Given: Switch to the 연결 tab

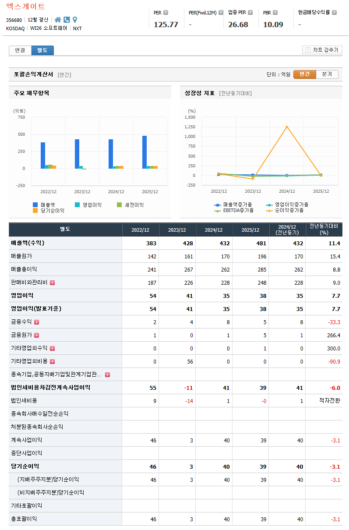Looking at the screenshot, I should click(x=20, y=50).
